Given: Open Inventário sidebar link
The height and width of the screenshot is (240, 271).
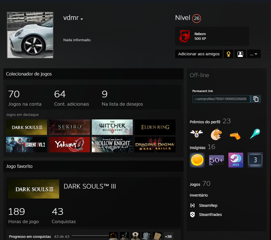Looking at the screenshot, I should (x=199, y=195).
